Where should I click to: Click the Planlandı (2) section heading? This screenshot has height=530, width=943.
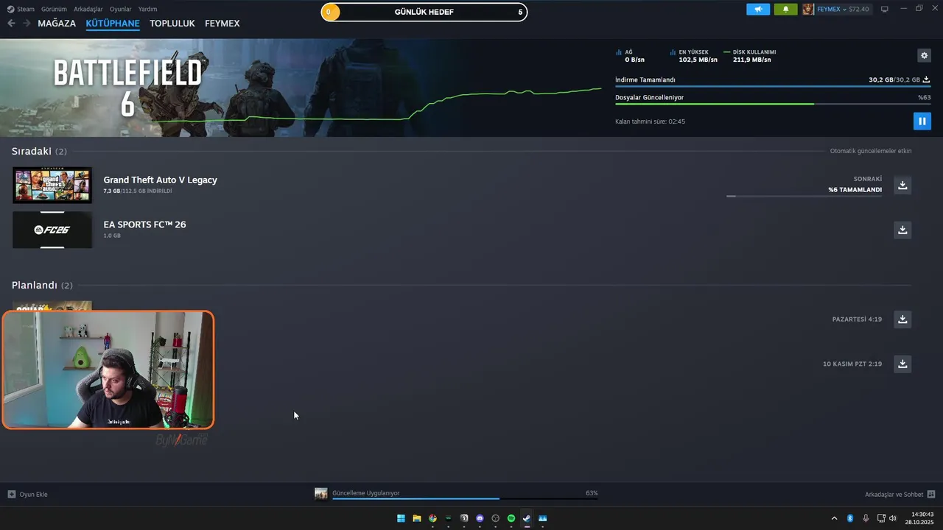[x=42, y=285]
